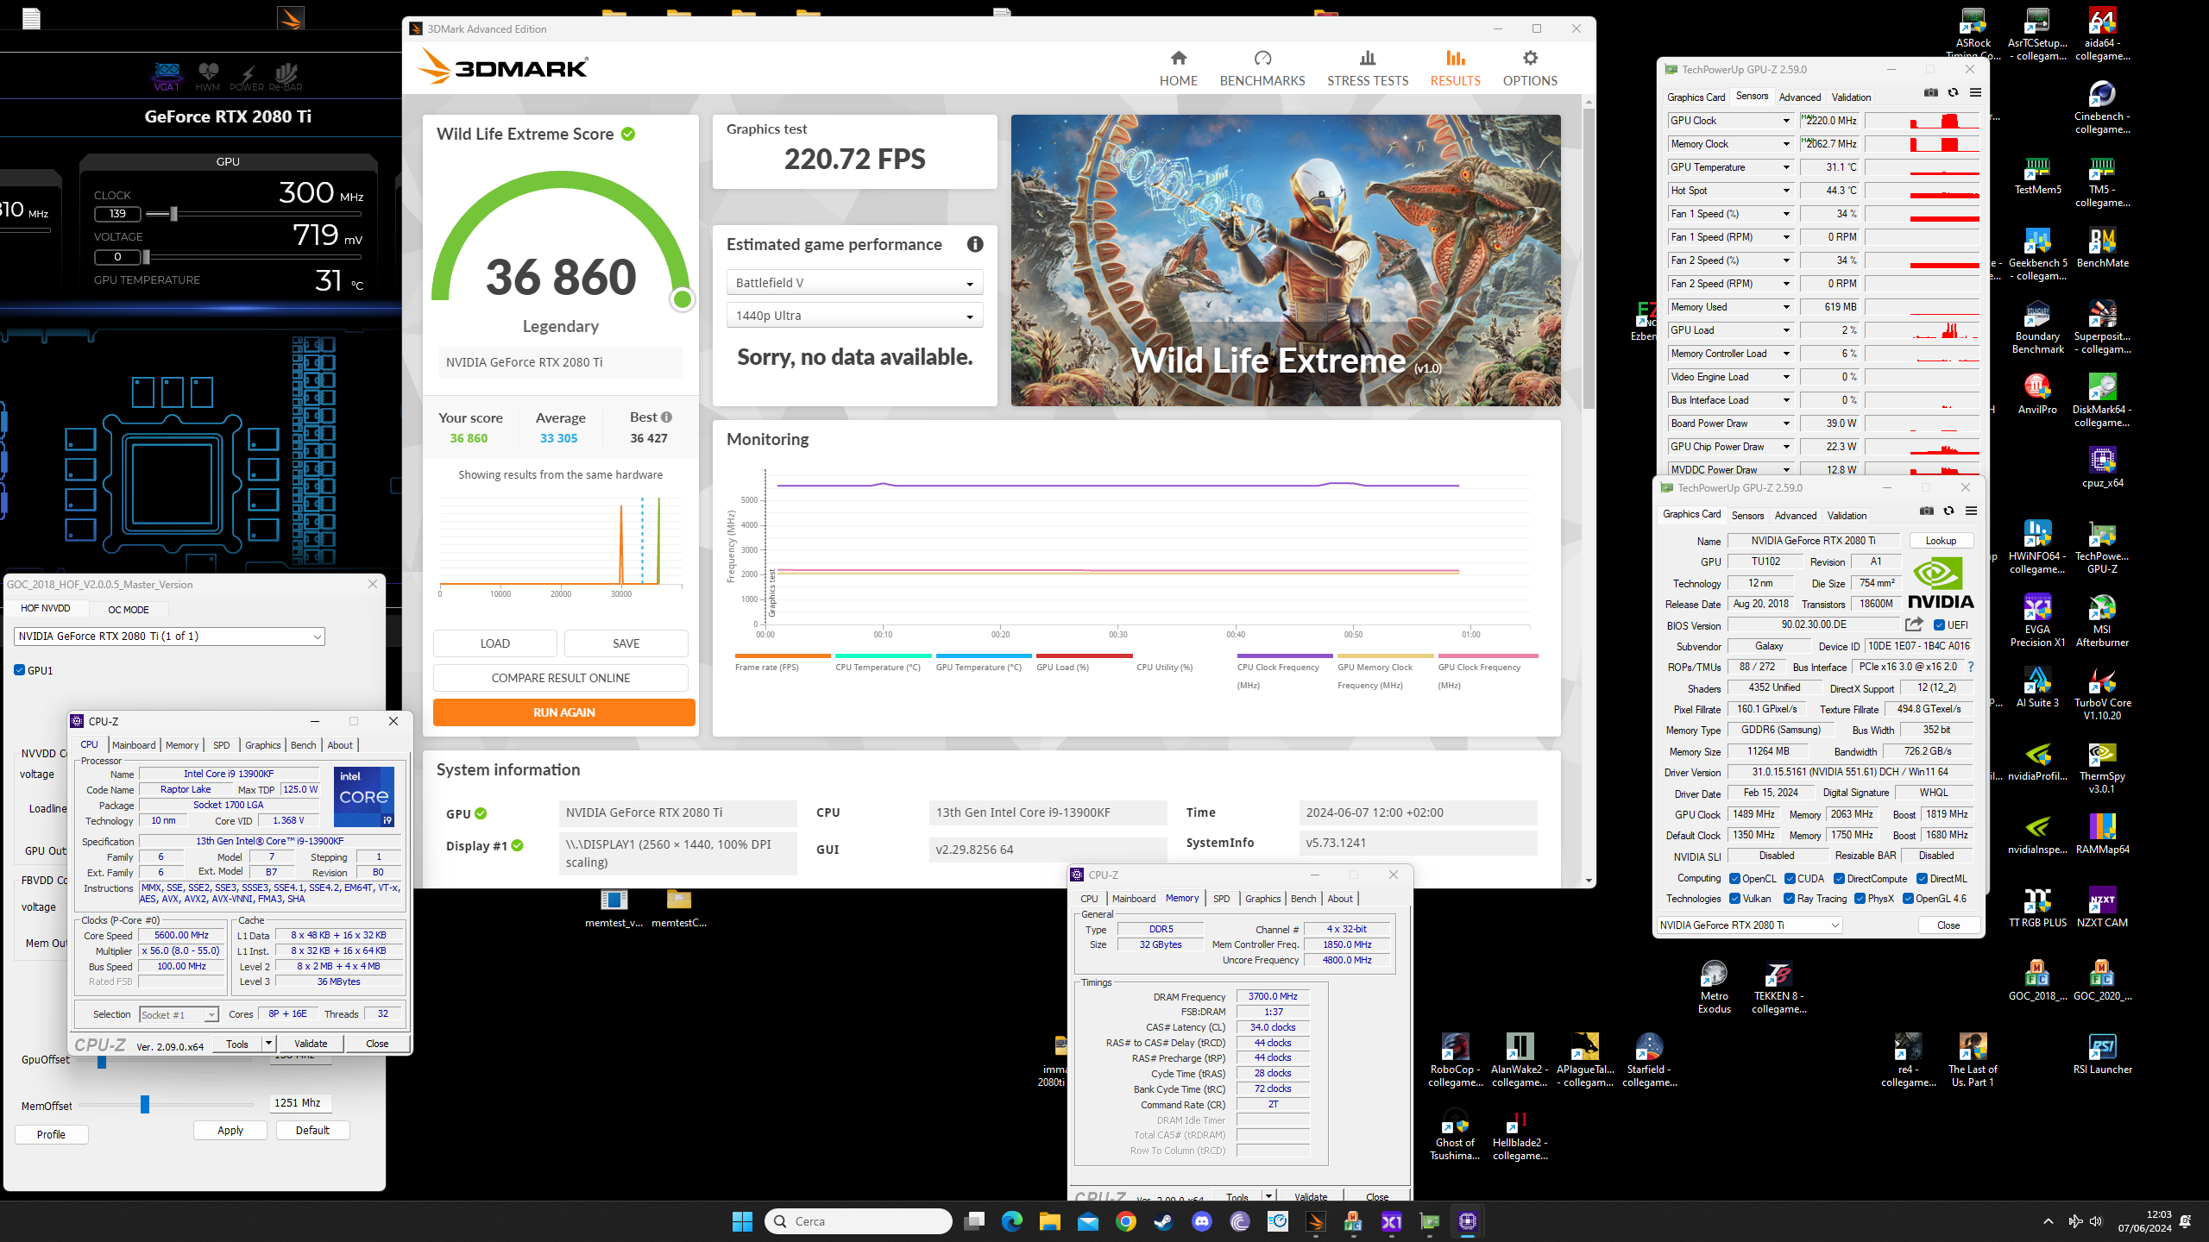Toggle PhysX checkbox in GPU-Z
2209x1242 pixels.
click(x=1860, y=899)
